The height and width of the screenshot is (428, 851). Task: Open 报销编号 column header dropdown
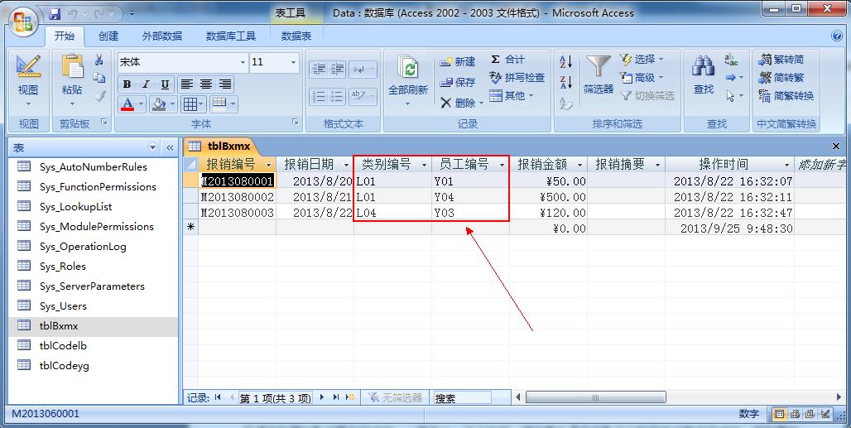[x=268, y=165]
